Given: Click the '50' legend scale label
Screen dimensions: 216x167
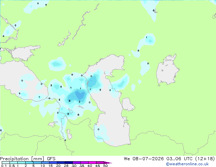Looking at the screenshot, I should click(105, 166).
